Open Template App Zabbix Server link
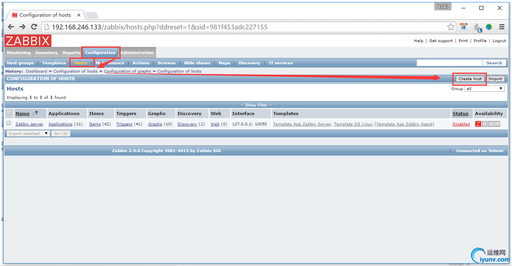Viewport: 512px width, 266px height. click(x=302, y=124)
